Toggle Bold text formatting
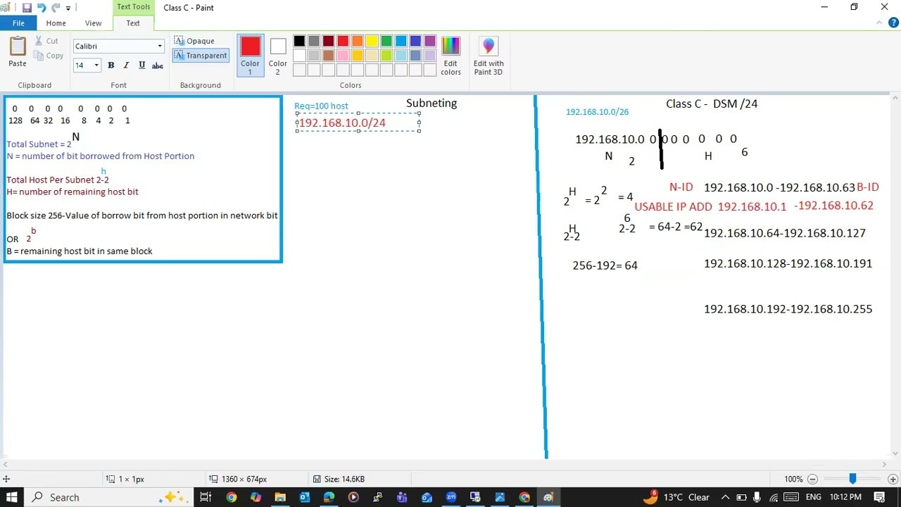 point(111,65)
